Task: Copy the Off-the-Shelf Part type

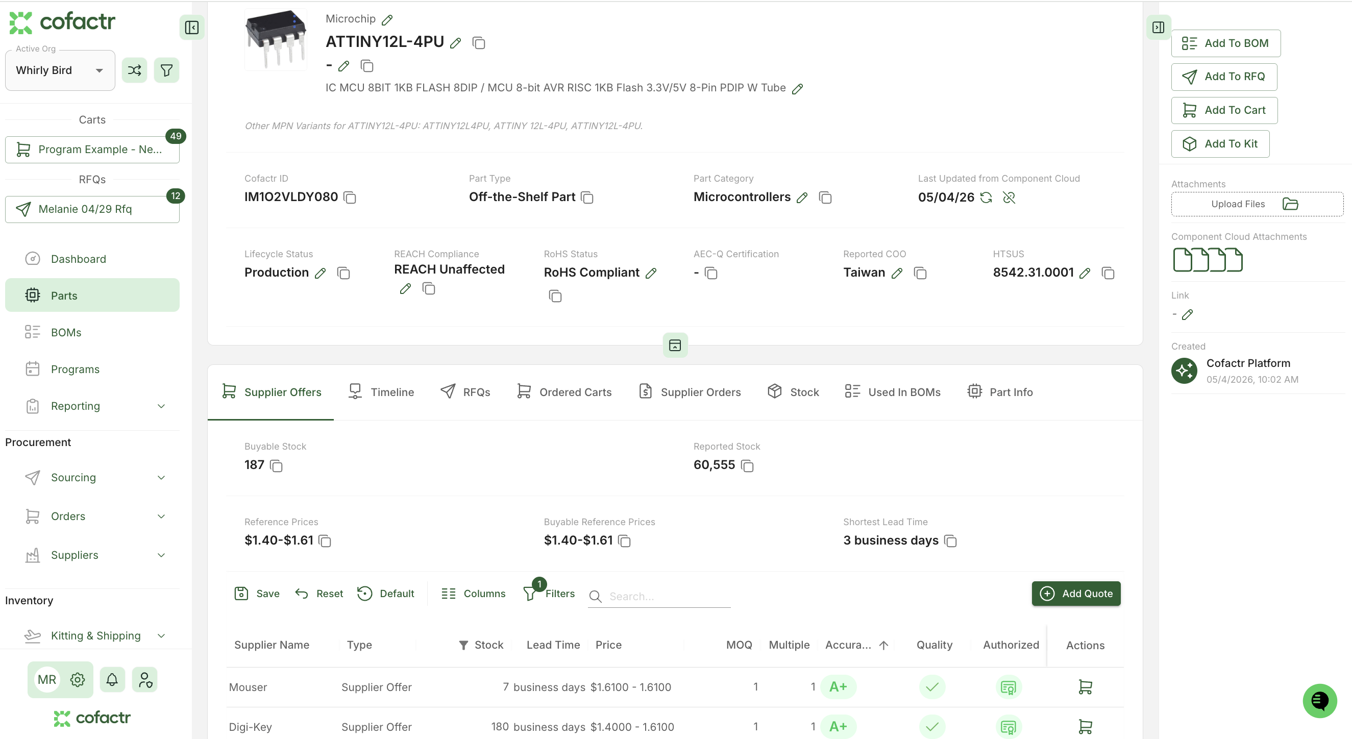Action: (587, 198)
